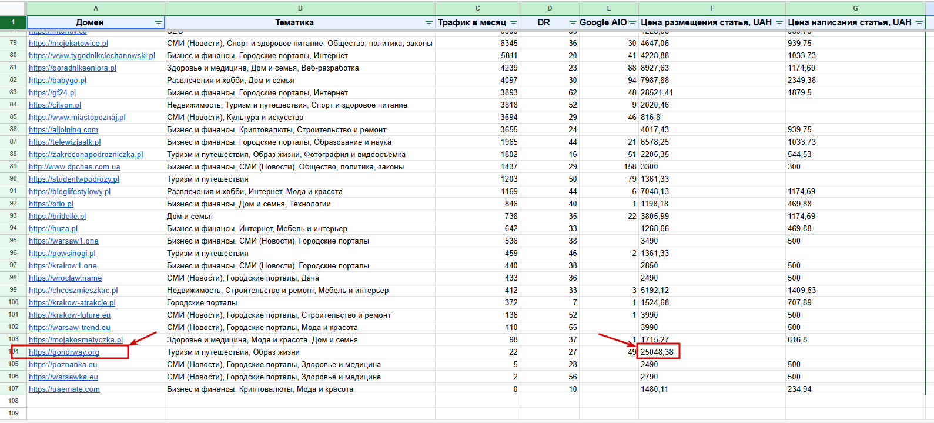Click cell 'Городские порталы' in row 100

pos(300,302)
